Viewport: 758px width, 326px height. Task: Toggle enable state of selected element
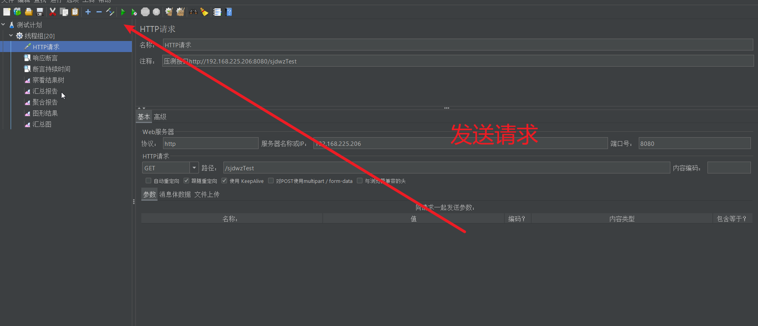coord(110,12)
